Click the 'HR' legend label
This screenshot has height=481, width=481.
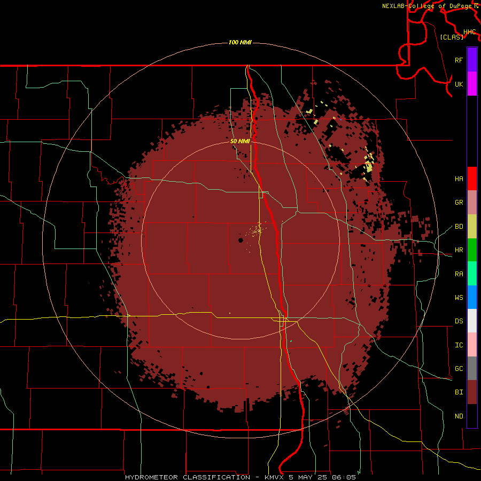tap(459, 250)
